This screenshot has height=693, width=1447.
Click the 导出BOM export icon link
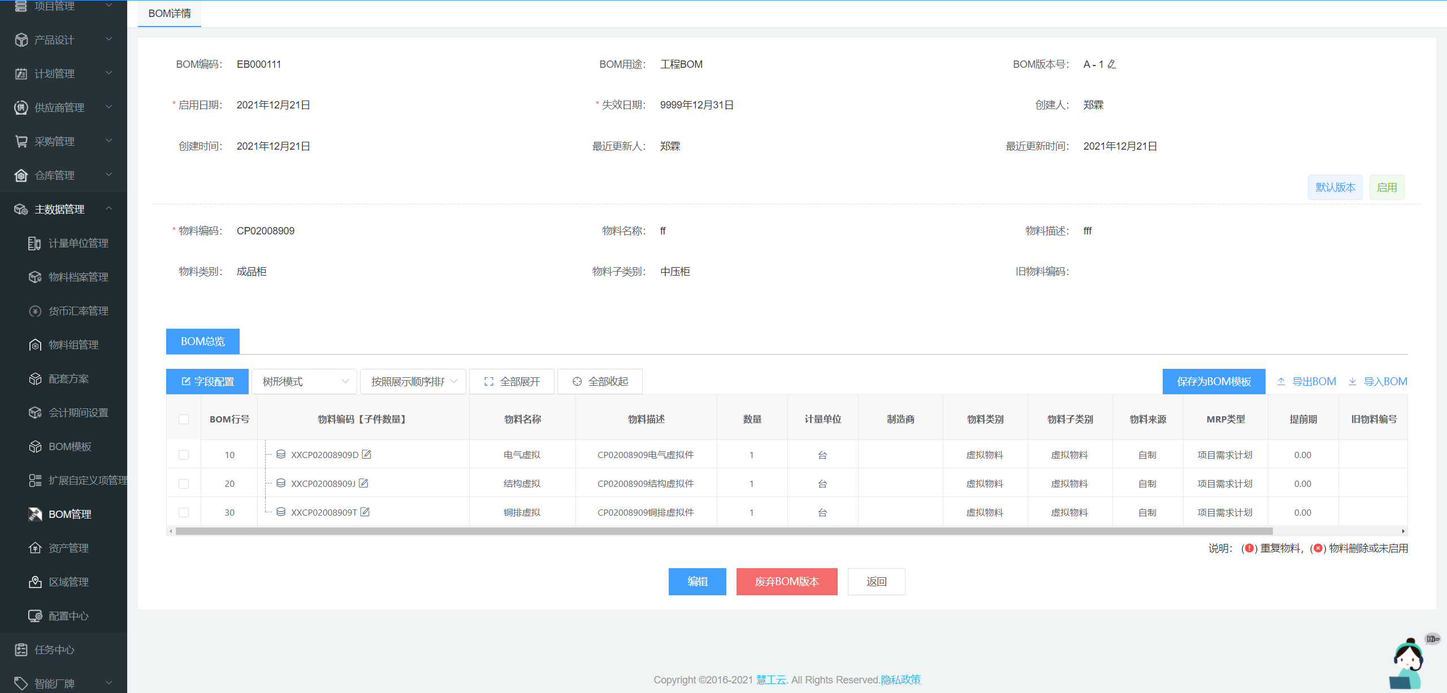(1306, 382)
